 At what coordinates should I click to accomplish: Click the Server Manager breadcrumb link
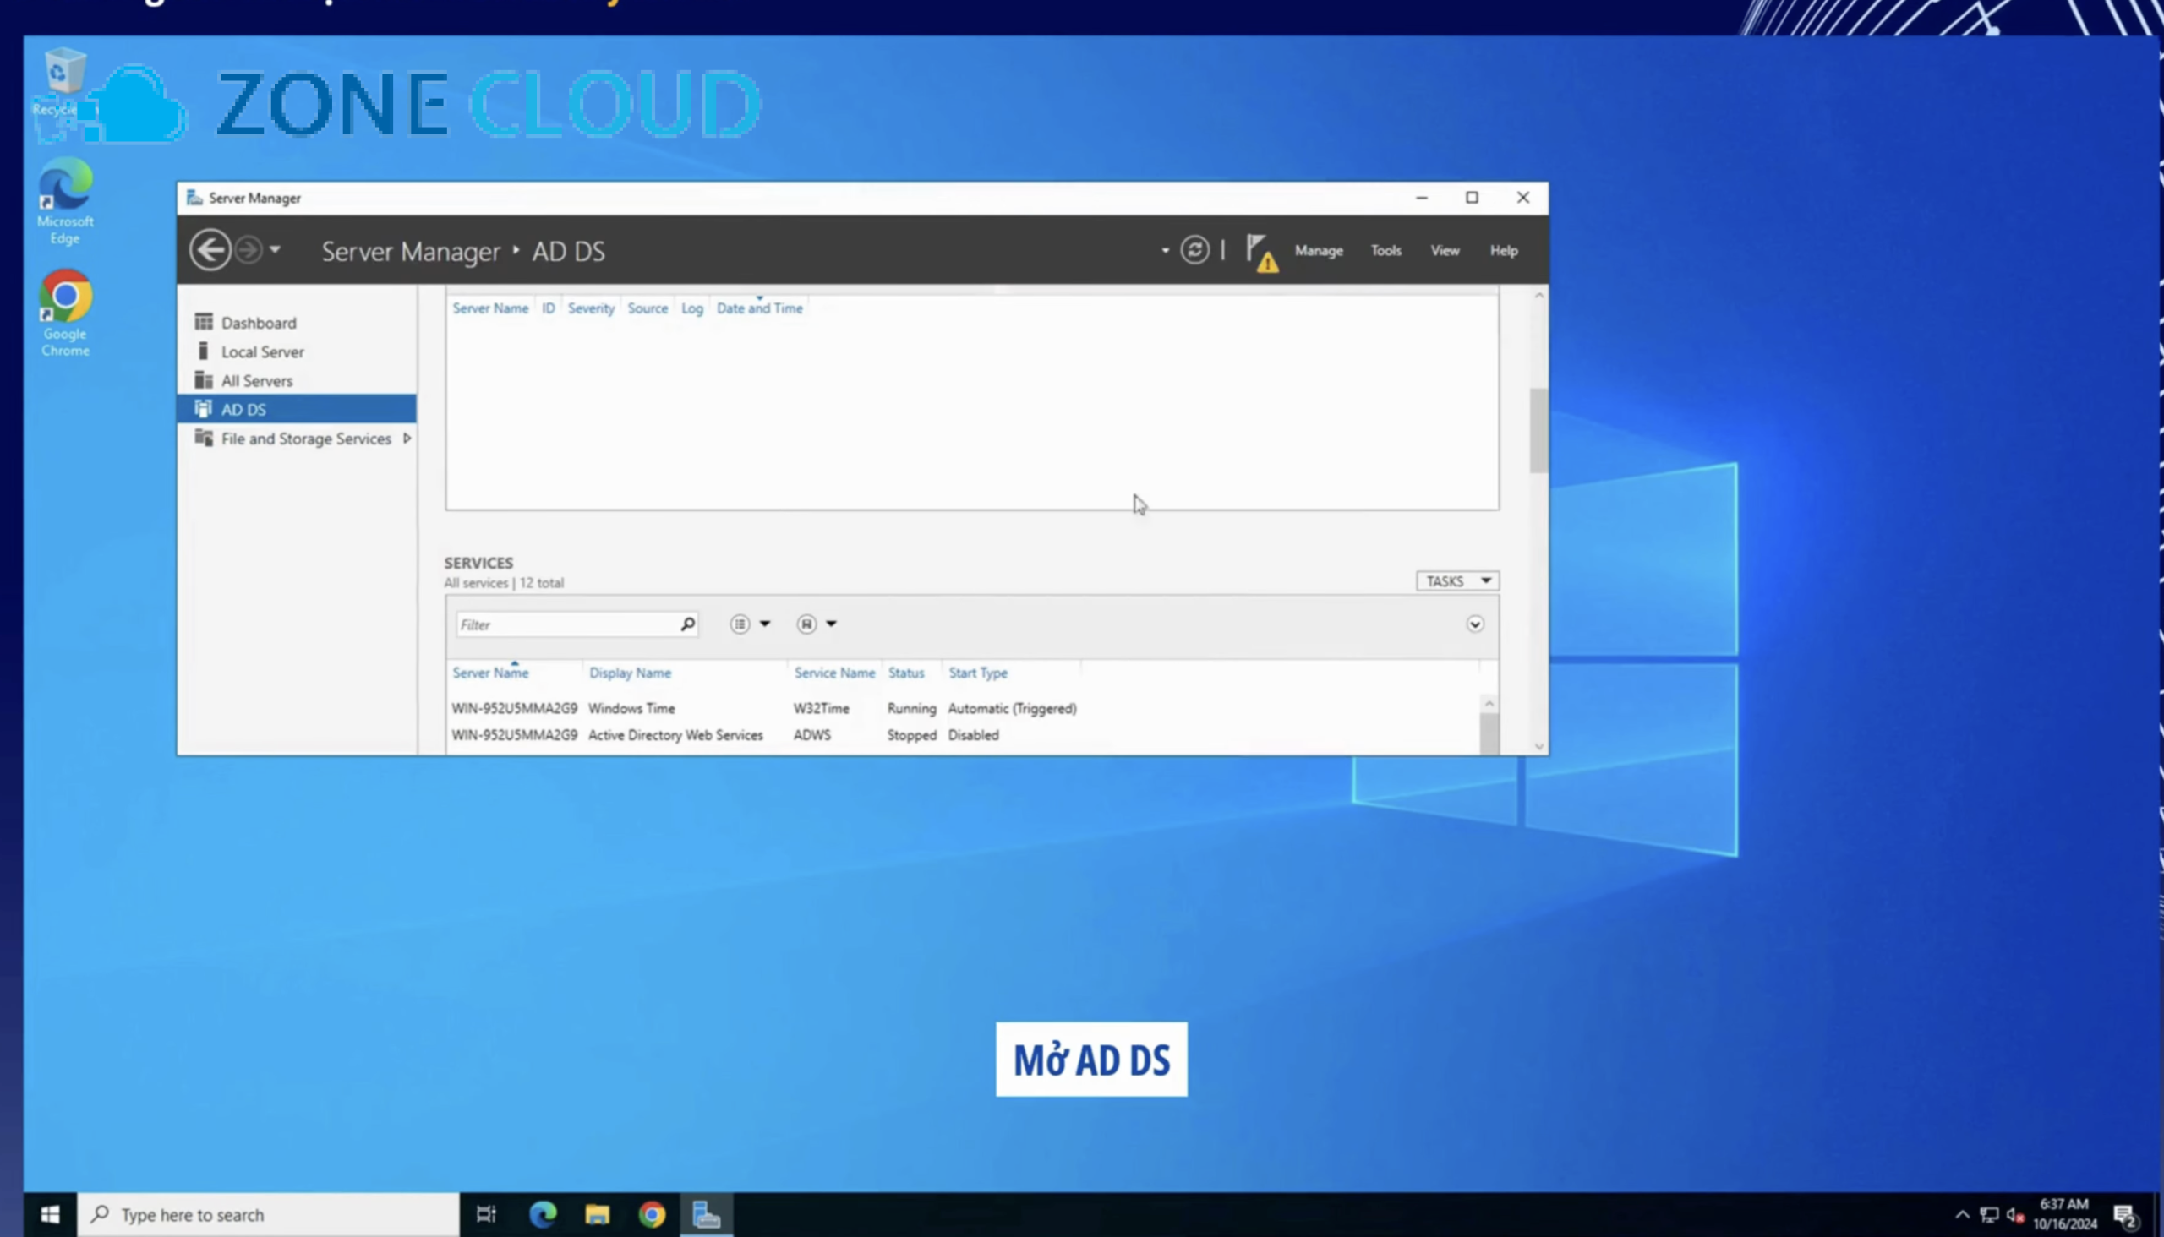pos(411,251)
